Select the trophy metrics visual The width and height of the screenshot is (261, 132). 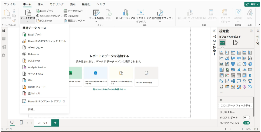coord(250,81)
